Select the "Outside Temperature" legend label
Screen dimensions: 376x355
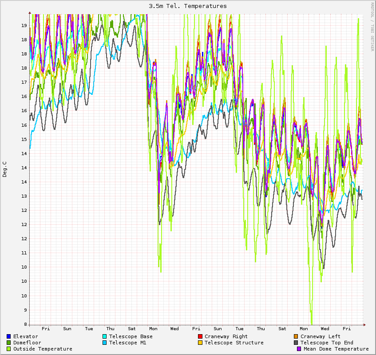tap(43, 349)
